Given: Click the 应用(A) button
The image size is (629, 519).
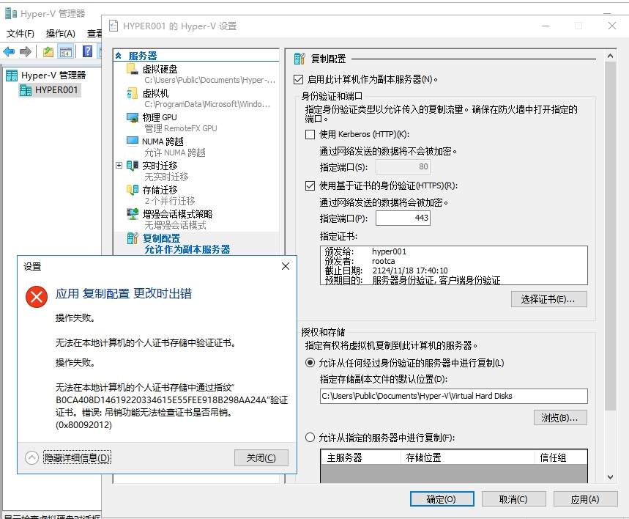Looking at the screenshot, I should [585, 499].
